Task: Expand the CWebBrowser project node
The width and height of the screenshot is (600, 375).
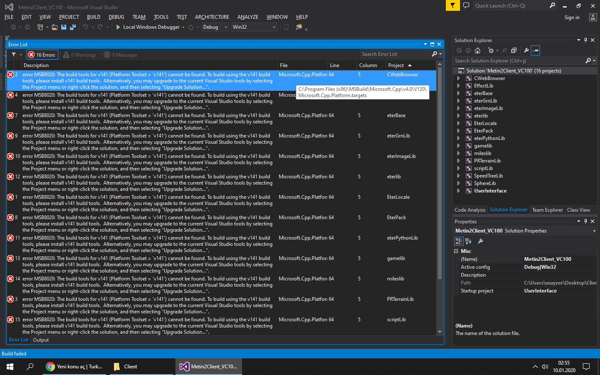Action: coord(459,78)
